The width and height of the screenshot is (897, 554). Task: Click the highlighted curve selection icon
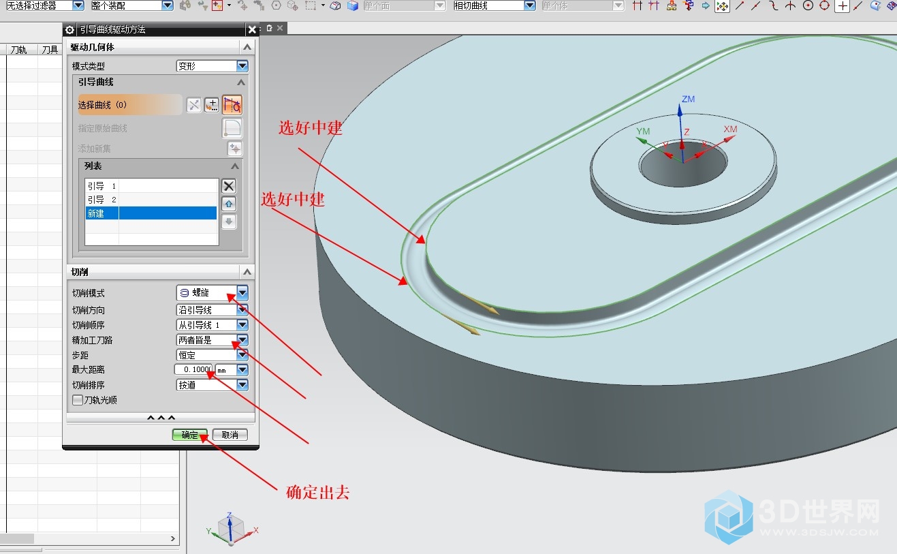232,105
